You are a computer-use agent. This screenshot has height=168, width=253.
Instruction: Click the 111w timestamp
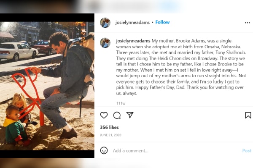click(121, 103)
